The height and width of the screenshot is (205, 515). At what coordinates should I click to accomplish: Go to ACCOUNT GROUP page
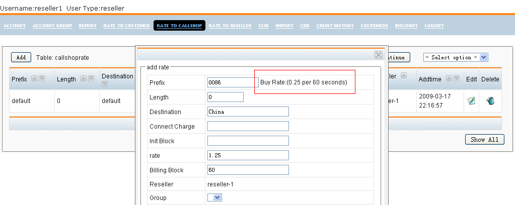click(52, 26)
